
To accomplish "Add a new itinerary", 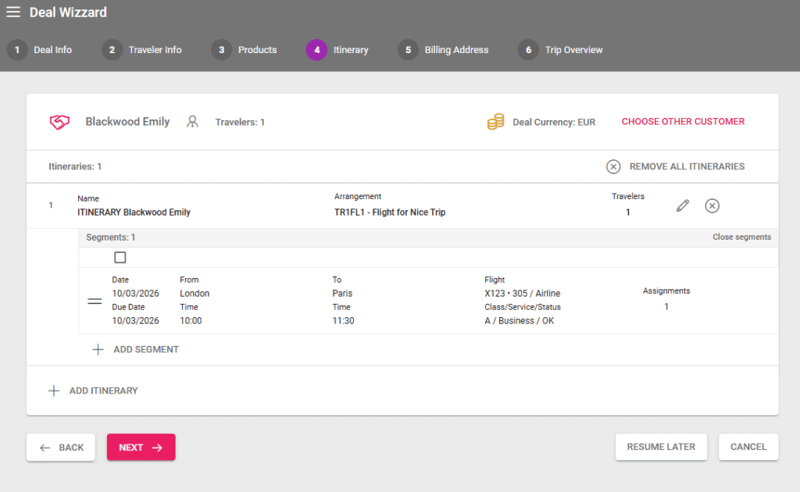I will [x=93, y=390].
